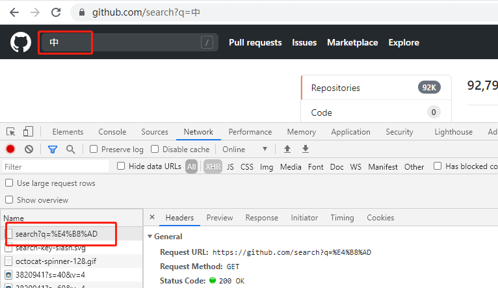Filter requests by XHR type

pyautogui.click(x=213, y=166)
